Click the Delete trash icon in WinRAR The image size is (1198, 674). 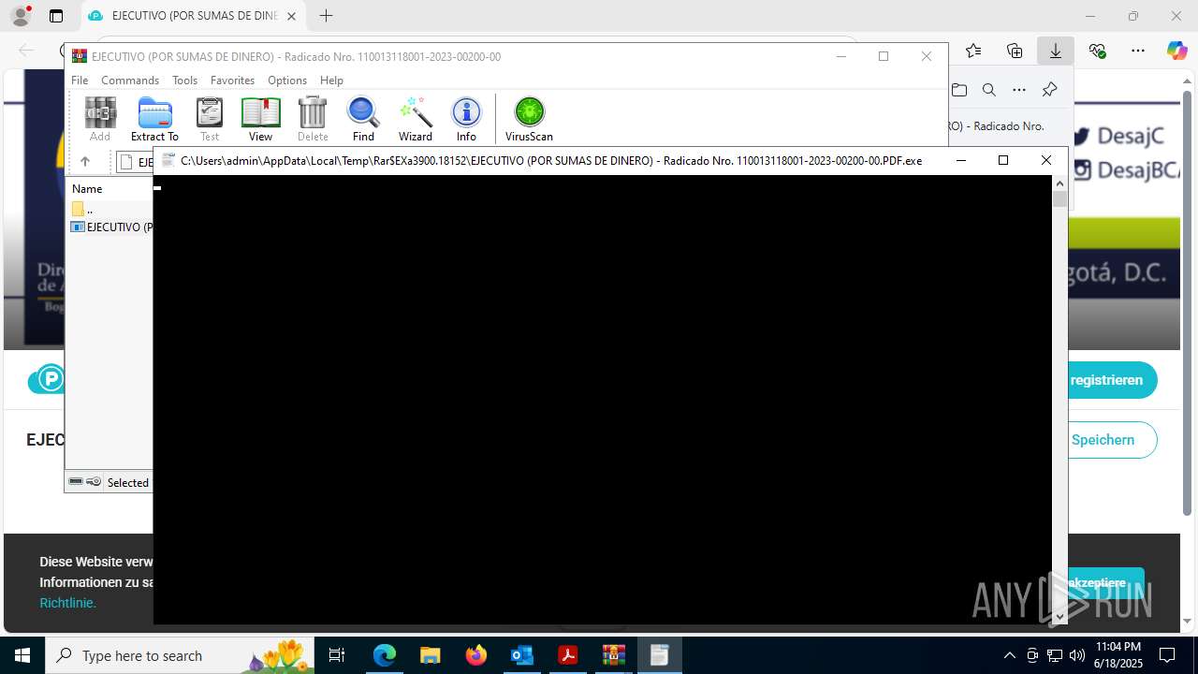313,119
